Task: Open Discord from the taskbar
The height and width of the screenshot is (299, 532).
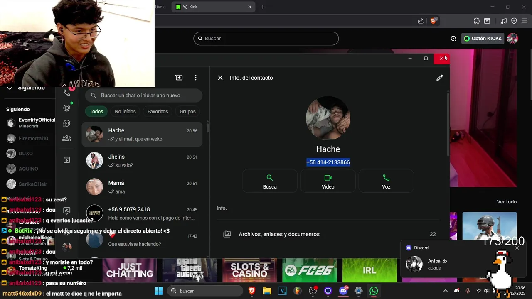Action: coord(343,291)
